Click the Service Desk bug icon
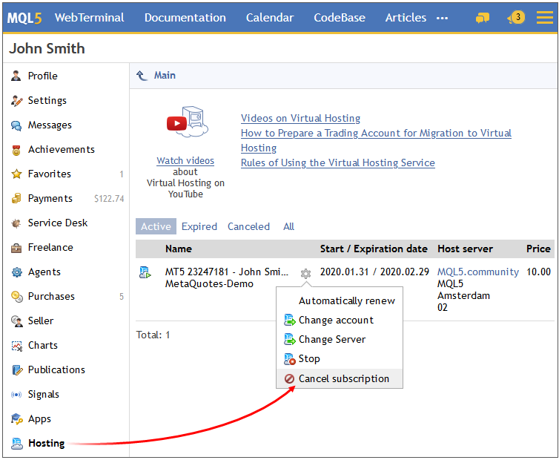This screenshot has height=460, width=559. coord(16,223)
